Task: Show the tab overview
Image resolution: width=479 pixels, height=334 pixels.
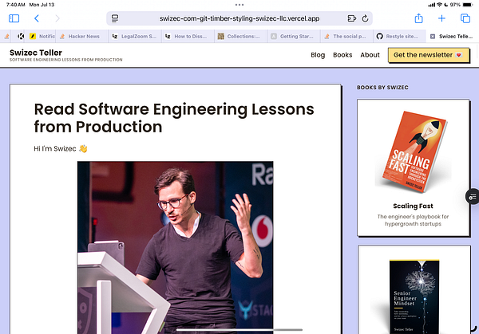Action: (465, 18)
